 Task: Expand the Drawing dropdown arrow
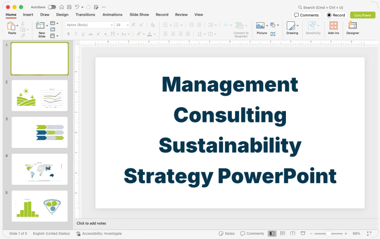(298, 26)
